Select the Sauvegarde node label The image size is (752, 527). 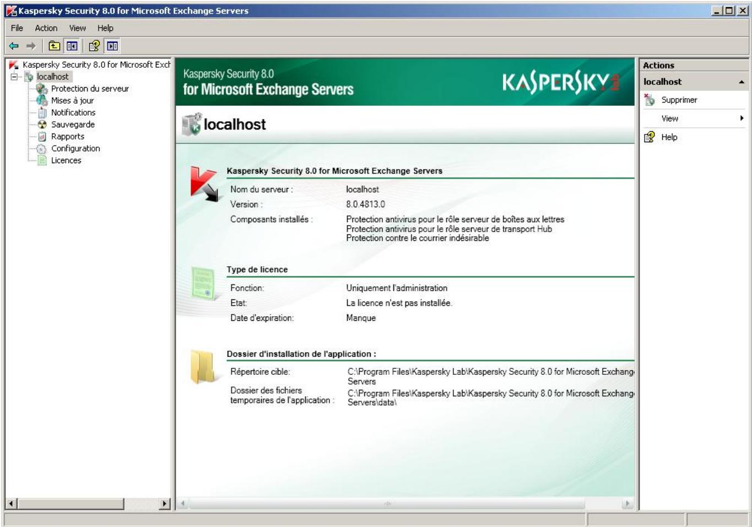(73, 125)
